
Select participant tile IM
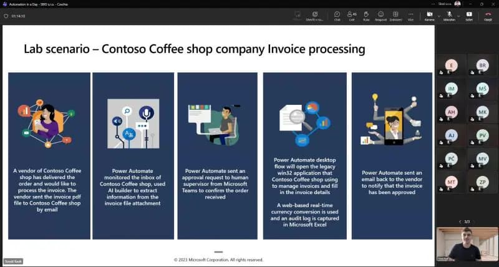point(451,89)
